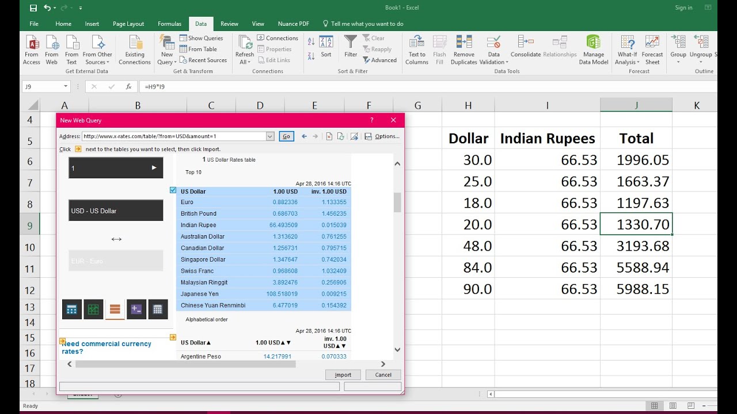
Task: Click the currency calculator icon on webpage
Action: 71,309
